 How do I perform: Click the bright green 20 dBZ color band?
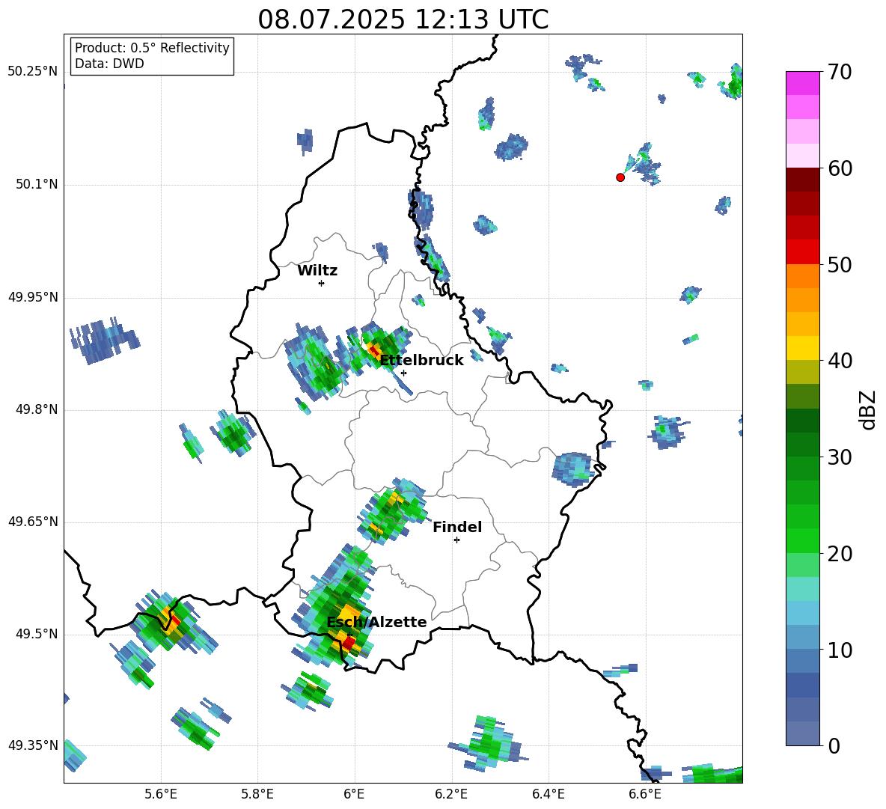tap(802, 540)
